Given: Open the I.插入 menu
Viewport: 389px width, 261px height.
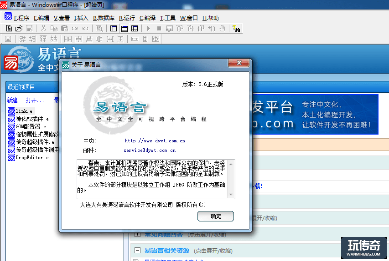Looking at the screenshot, I should (81, 18).
